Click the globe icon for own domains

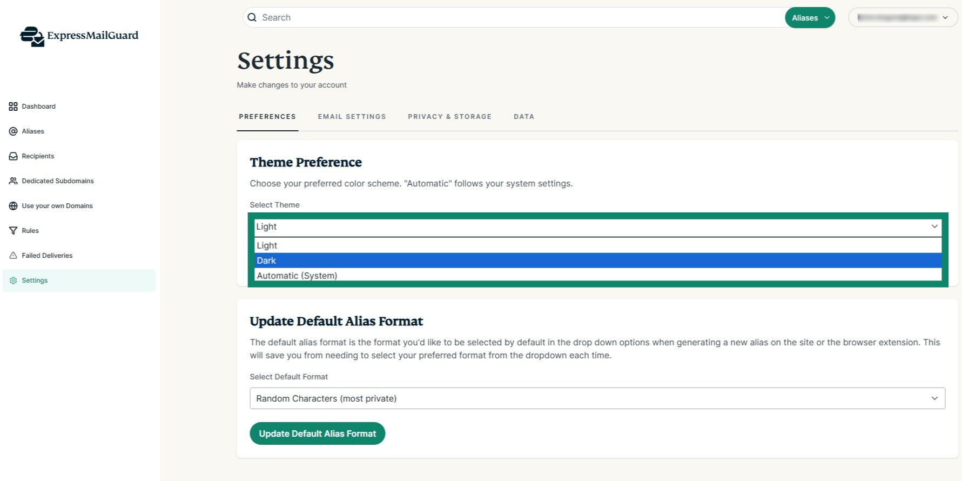coord(13,206)
